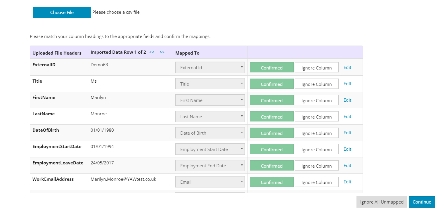Screen dimensions: 438x212
Task: Open the Email mapping dropdown
Action: tap(210, 182)
